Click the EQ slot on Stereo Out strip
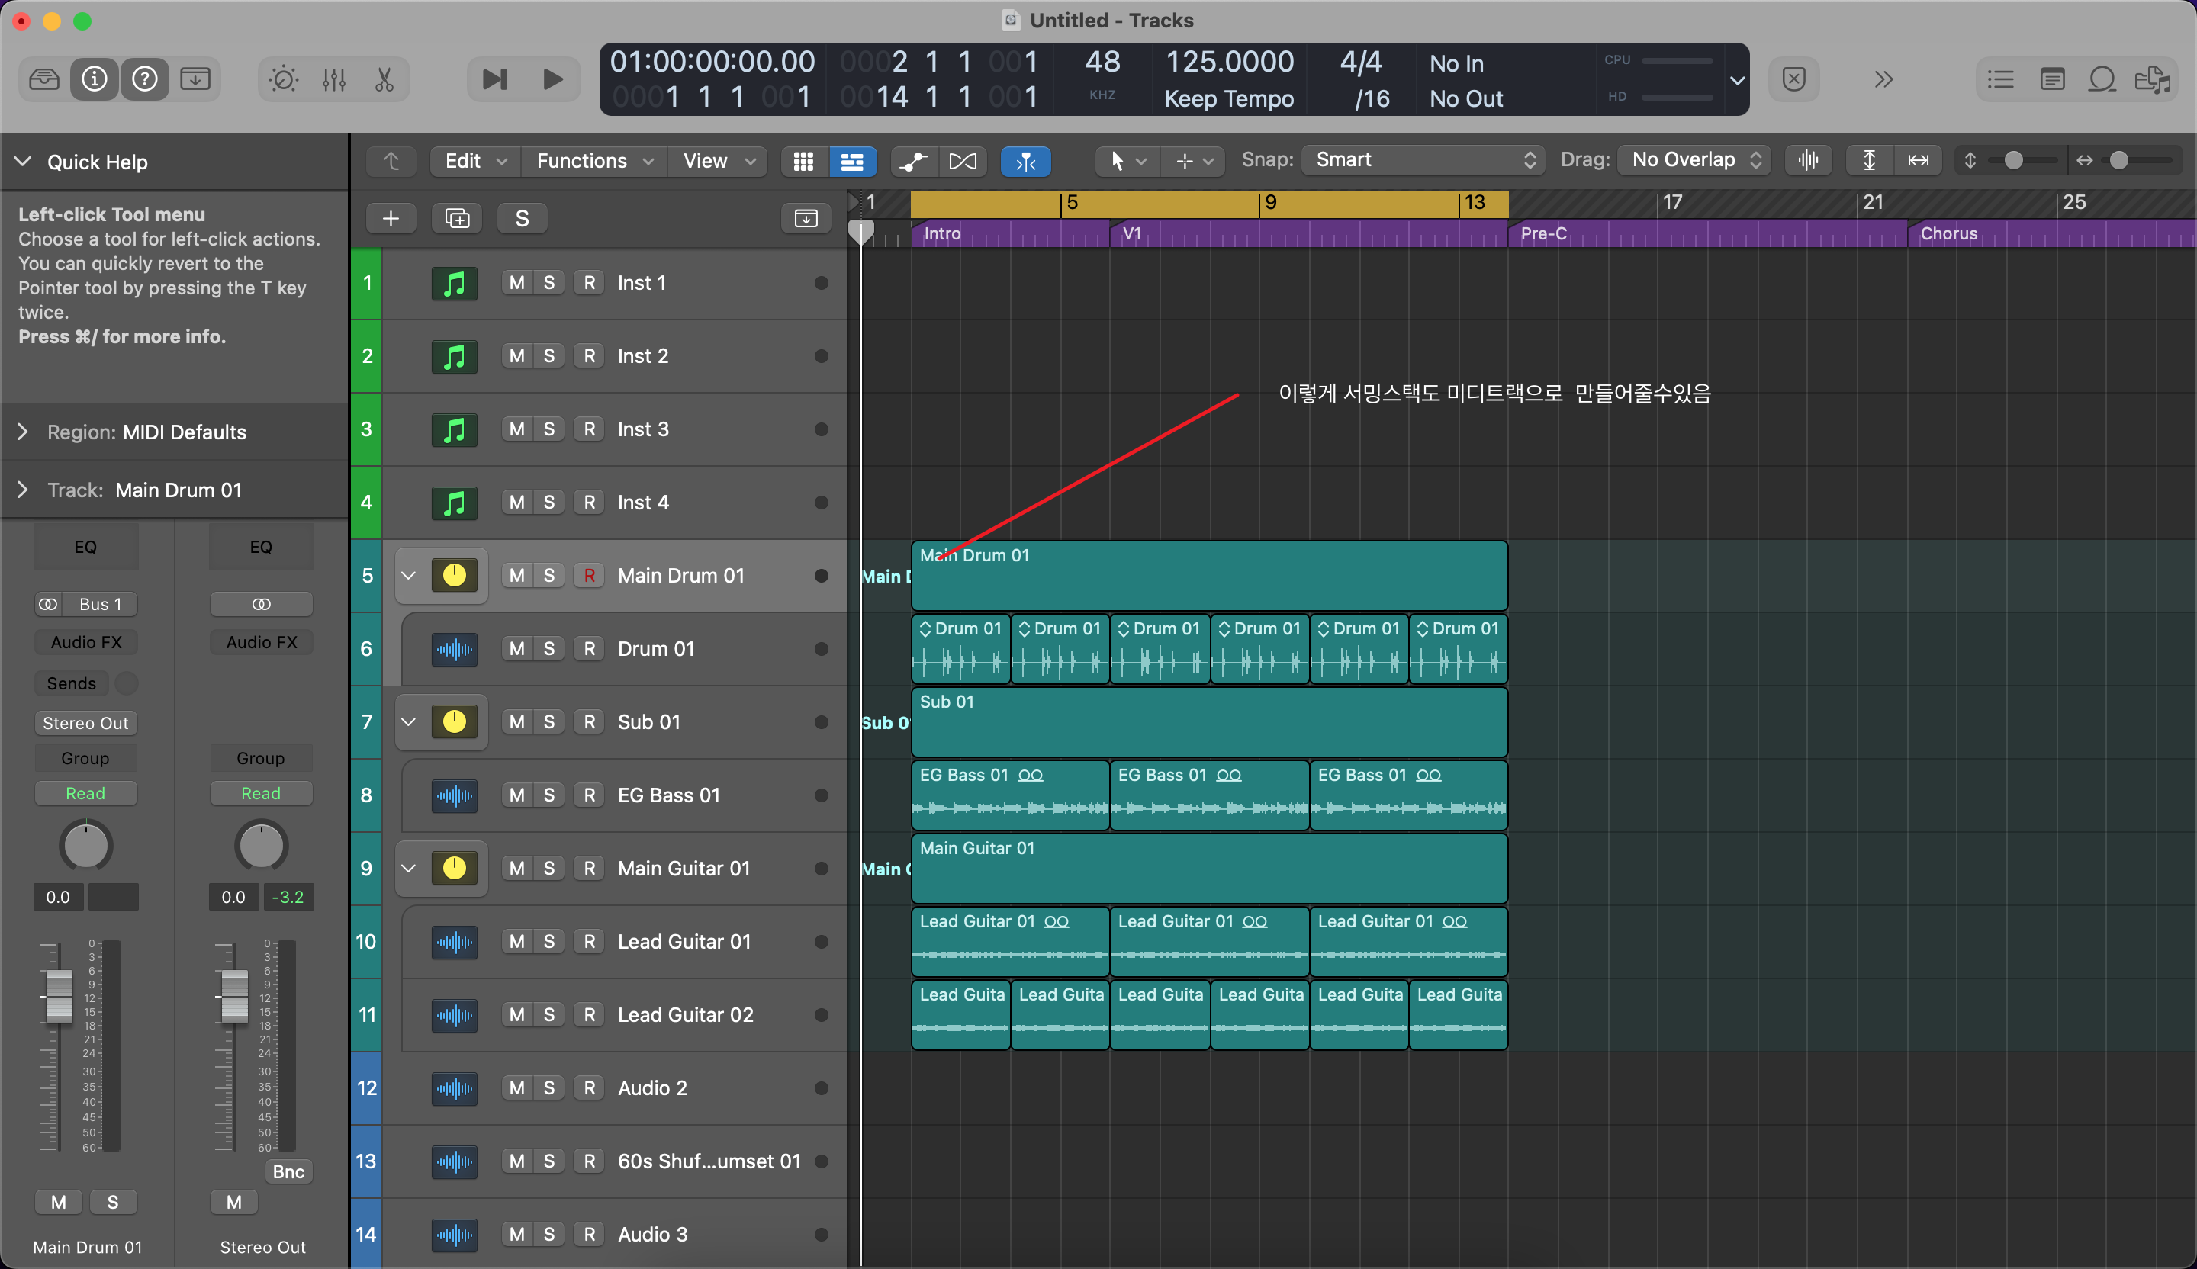2197x1269 pixels. pos(261,548)
